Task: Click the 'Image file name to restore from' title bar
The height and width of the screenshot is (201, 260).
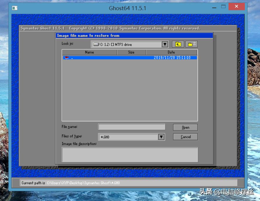Action: coord(134,35)
